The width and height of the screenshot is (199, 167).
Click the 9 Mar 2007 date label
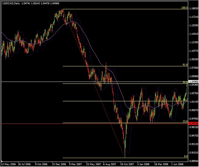pyautogui.click(x=75, y=164)
